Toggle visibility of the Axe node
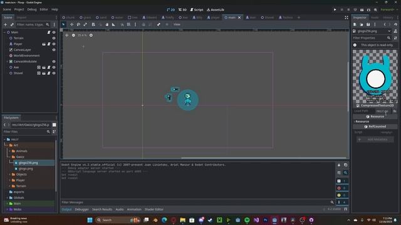This screenshot has width=401, height=225. tap(54, 67)
